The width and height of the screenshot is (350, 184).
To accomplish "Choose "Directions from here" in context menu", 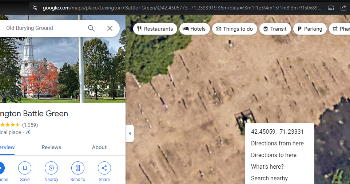I will pyautogui.click(x=277, y=143).
